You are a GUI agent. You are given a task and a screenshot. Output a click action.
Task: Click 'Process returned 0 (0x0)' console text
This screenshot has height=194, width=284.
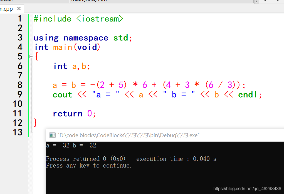(x=86, y=159)
